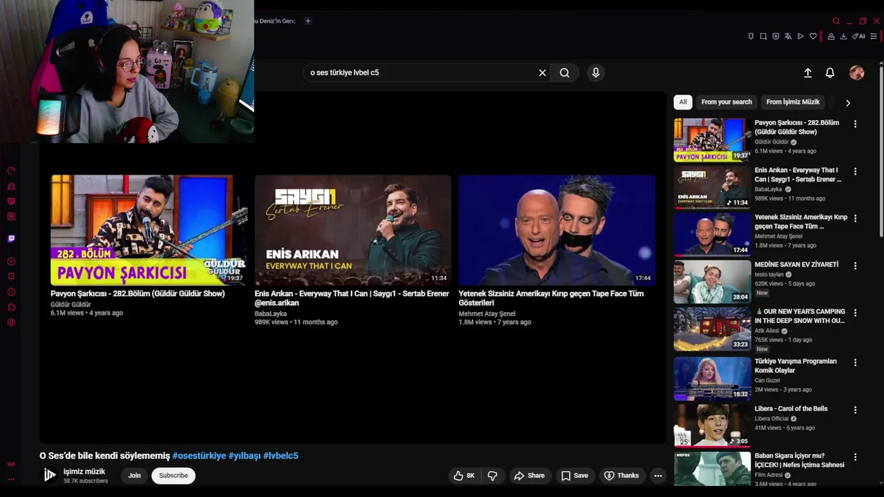Share the video via Share button
The width and height of the screenshot is (884, 497).
529,476
